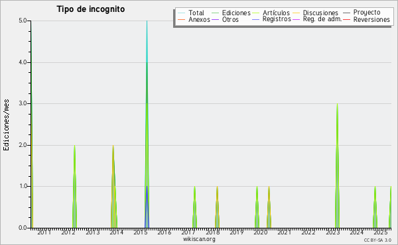Click the wikiscan.org source label
The image size is (398, 245).
(199, 239)
